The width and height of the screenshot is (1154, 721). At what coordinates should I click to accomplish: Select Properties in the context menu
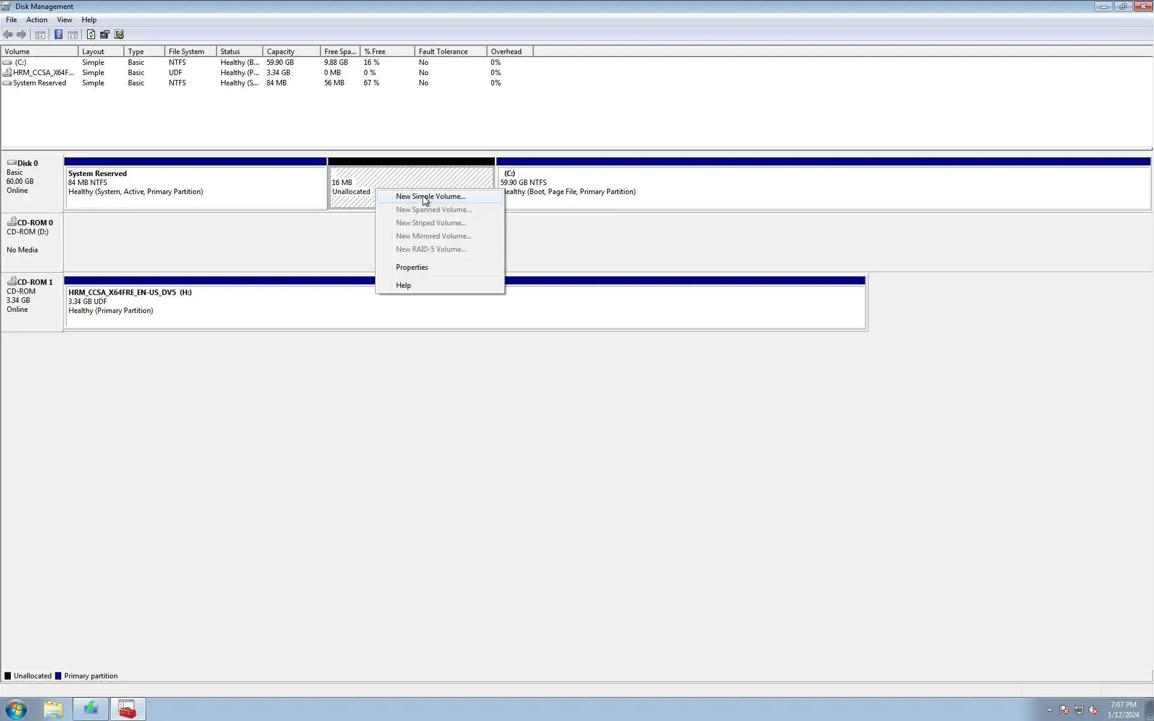pyautogui.click(x=412, y=267)
